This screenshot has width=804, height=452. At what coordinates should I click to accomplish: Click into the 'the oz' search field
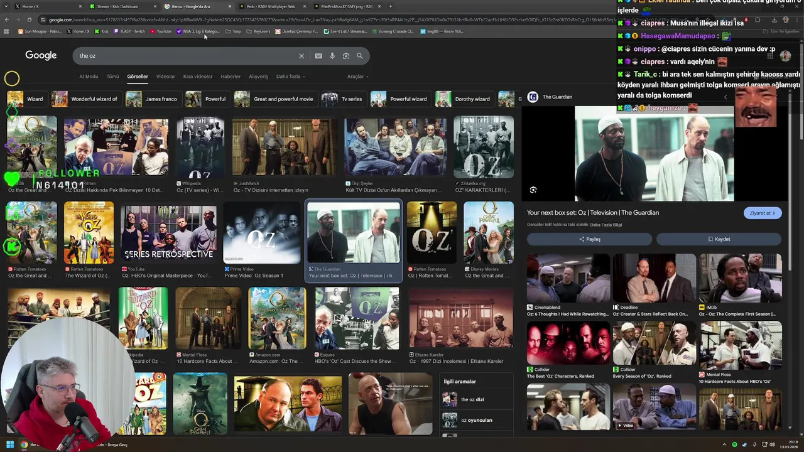(x=185, y=56)
